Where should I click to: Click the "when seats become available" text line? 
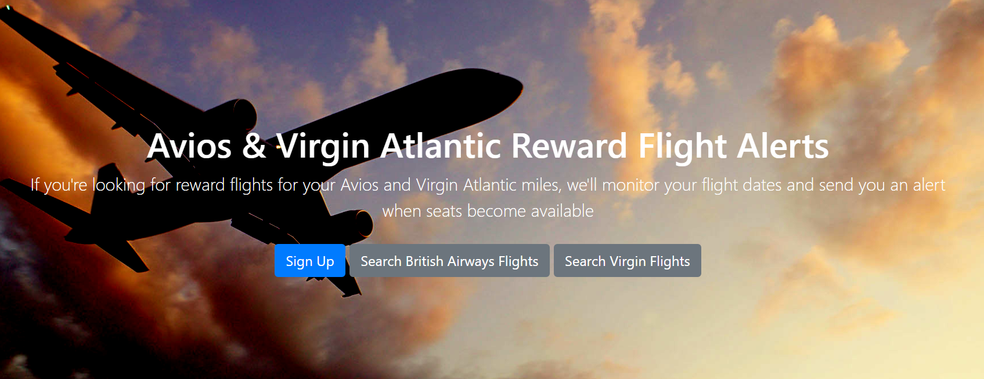point(488,211)
